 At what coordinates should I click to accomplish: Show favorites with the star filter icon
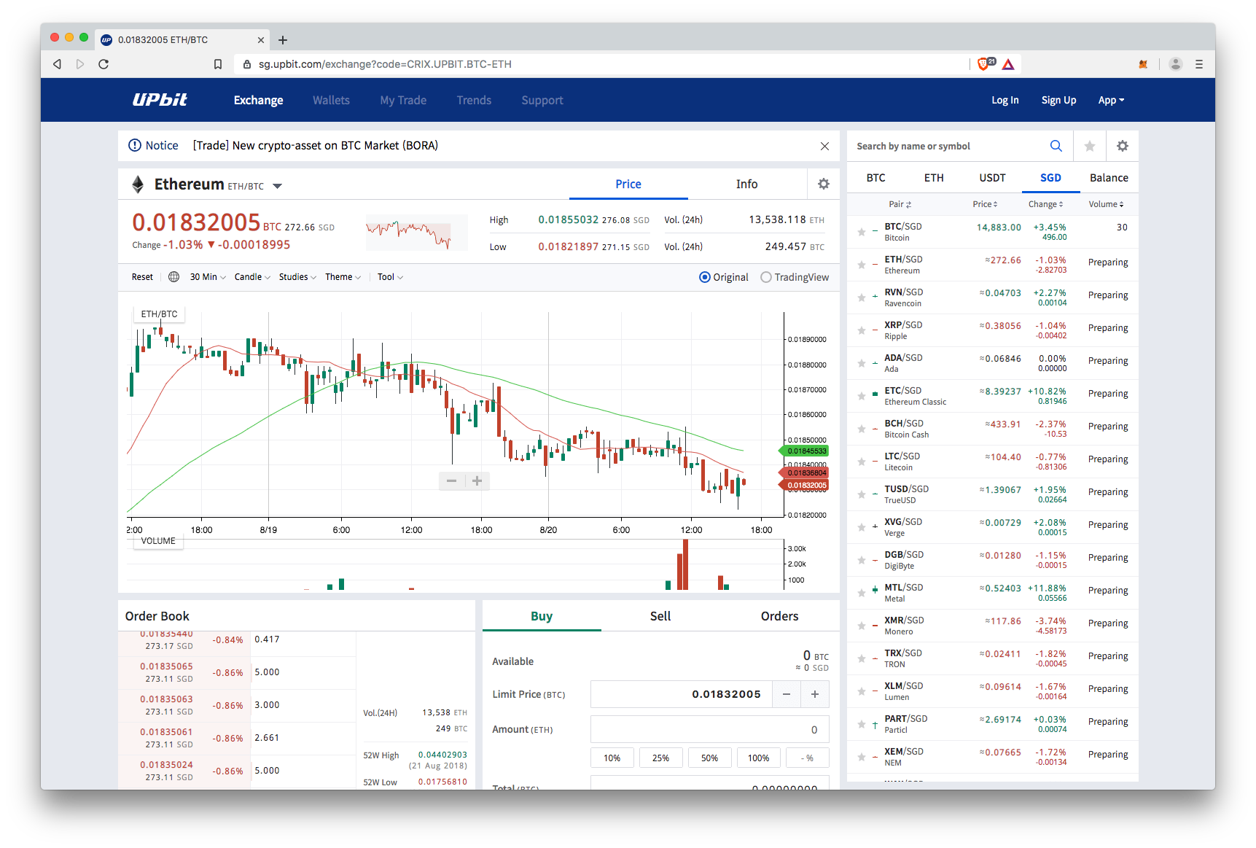tap(1090, 146)
